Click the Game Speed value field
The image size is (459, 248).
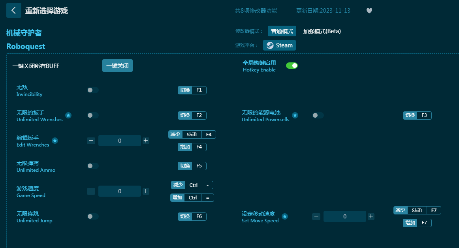click(119, 191)
